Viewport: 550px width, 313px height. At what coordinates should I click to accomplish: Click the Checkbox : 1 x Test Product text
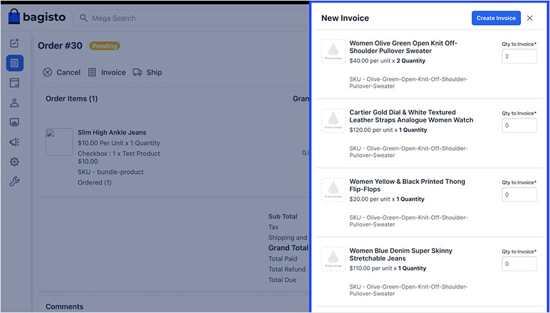119,153
